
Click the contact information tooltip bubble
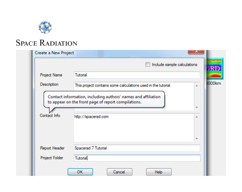[104, 99]
